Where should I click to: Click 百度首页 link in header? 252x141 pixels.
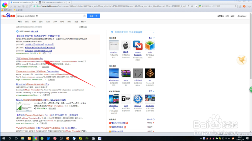pos(220,16)
